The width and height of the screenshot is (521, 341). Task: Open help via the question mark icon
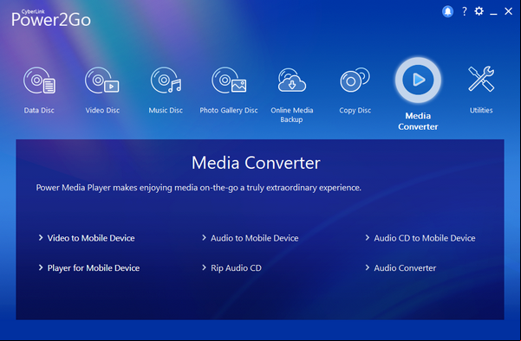pyautogui.click(x=465, y=11)
